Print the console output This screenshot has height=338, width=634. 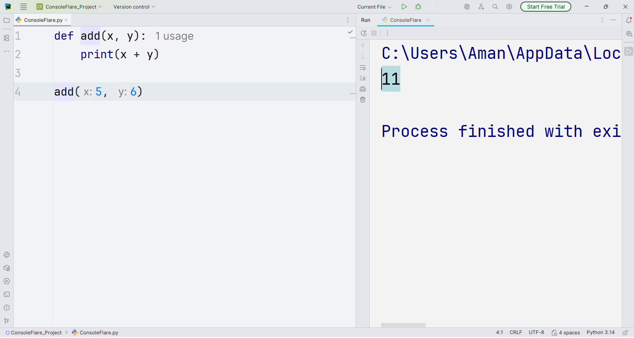click(x=363, y=89)
